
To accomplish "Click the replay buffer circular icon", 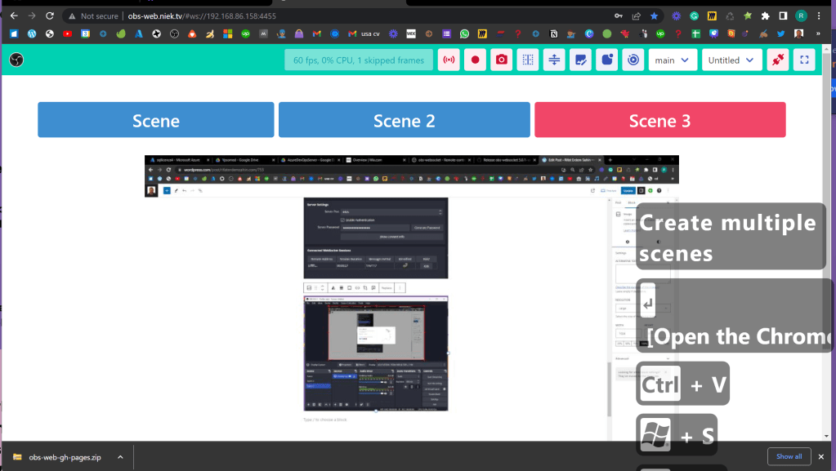I will [633, 60].
